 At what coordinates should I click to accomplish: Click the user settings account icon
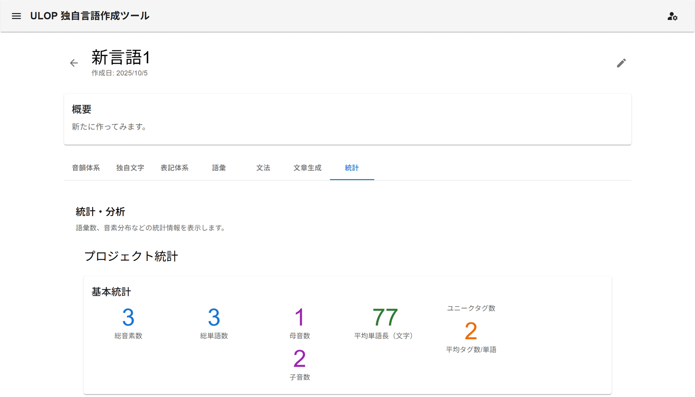pos(672,16)
